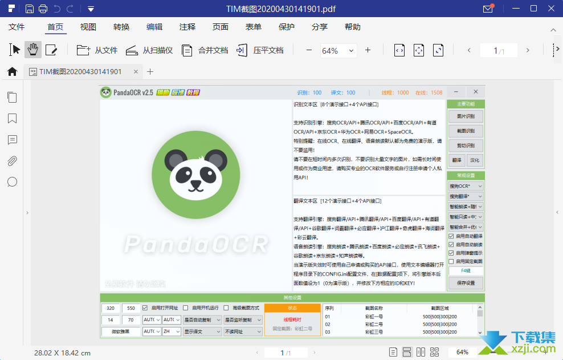Switch to the 编辑 tab
Screen dimensions: 563x360
[154, 27]
